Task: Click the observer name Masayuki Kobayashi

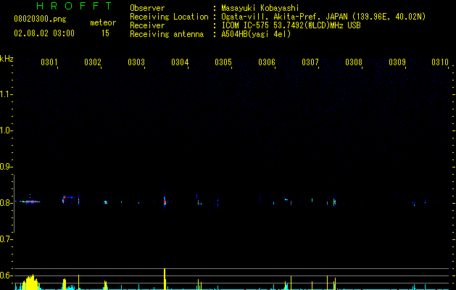Action: click(x=260, y=8)
